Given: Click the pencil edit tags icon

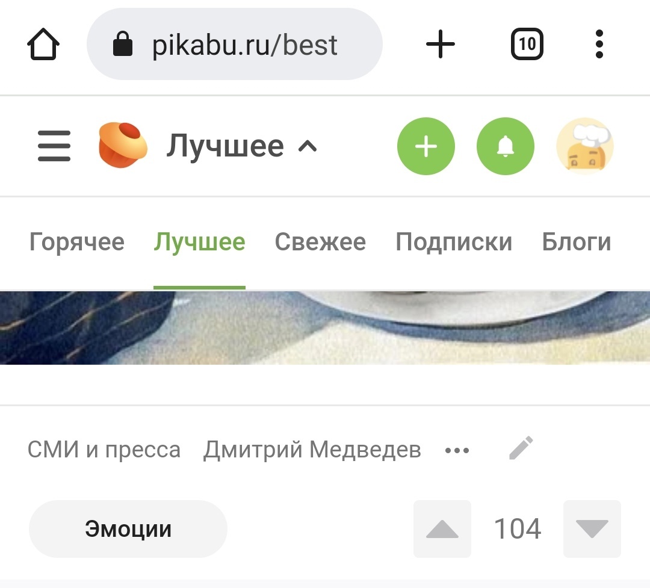Looking at the screenshot, I should pos(521,448).
